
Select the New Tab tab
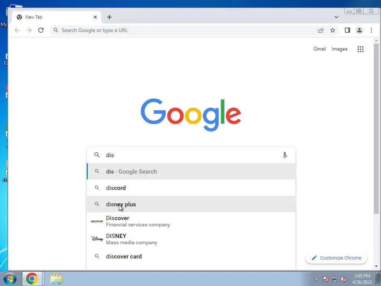pos(57,17)
